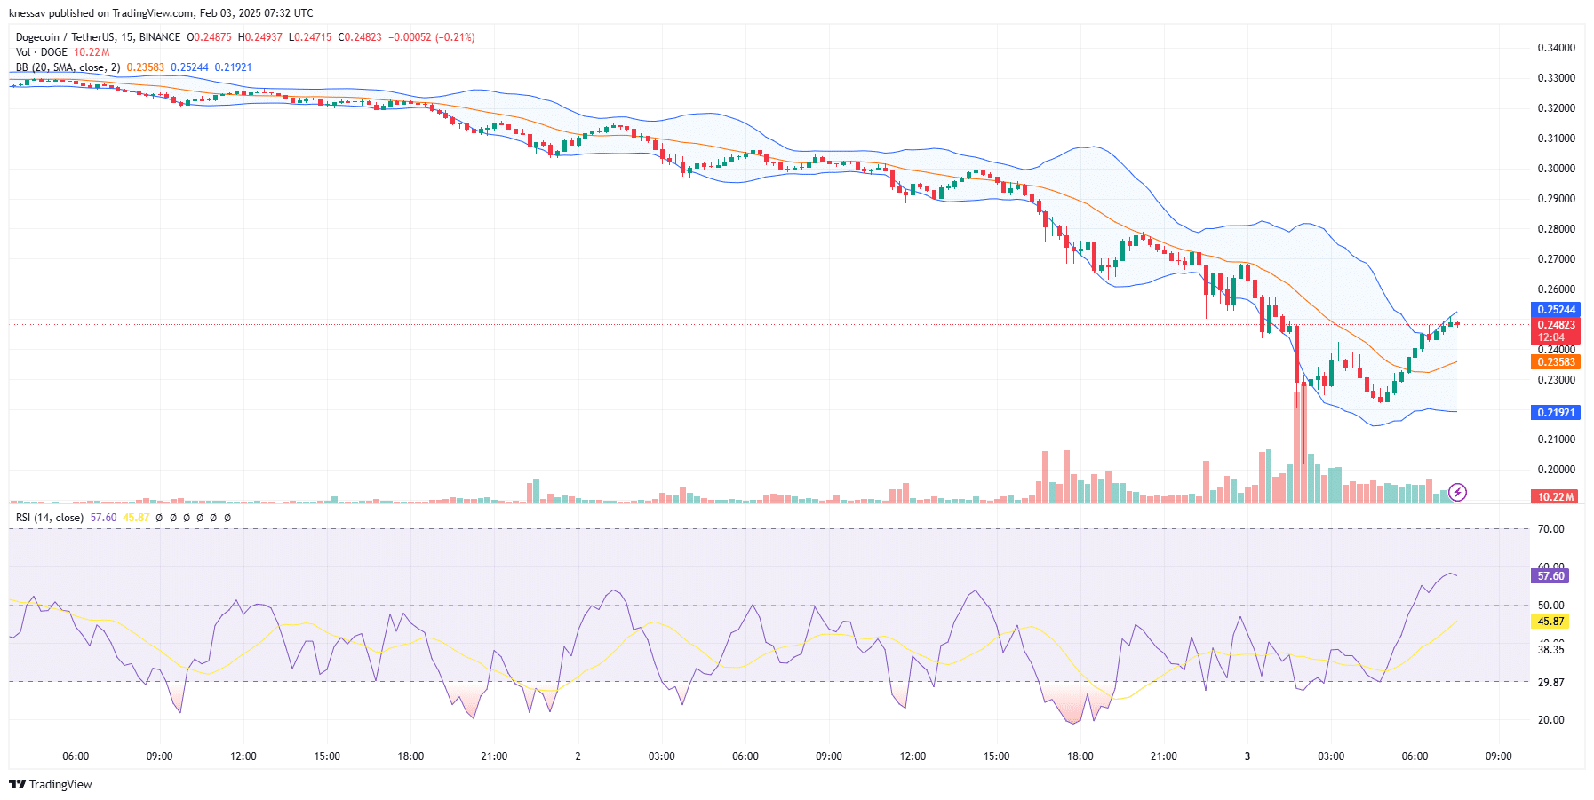Select the RSI (14, close) legend label
The height and width of the screenshot is (800, 1594).
pyautogui.click(x=50, y=518)
